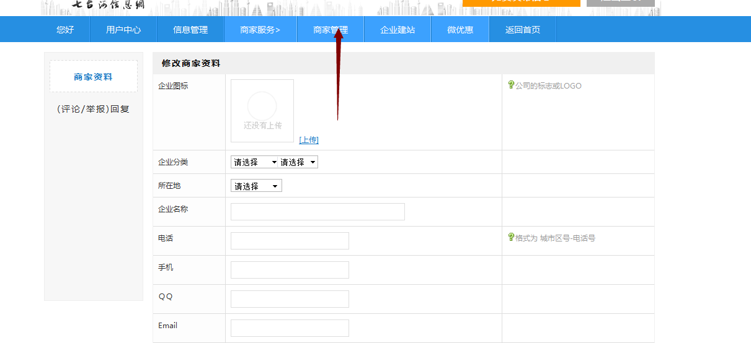Click into the 电话 input field
This screenshot has height=343, width=751.
click(290, 241)
